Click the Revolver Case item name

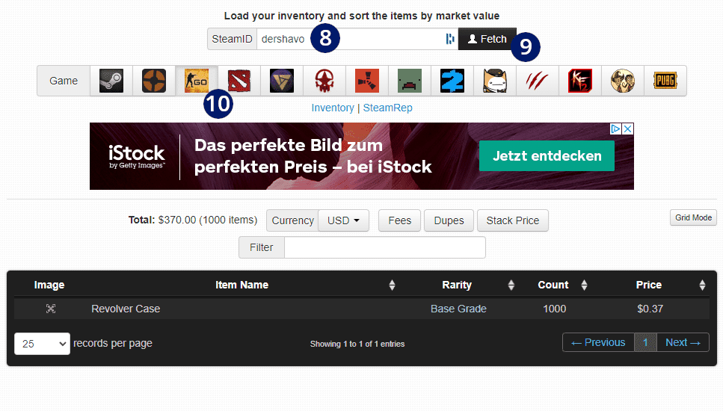coord(126,309)
